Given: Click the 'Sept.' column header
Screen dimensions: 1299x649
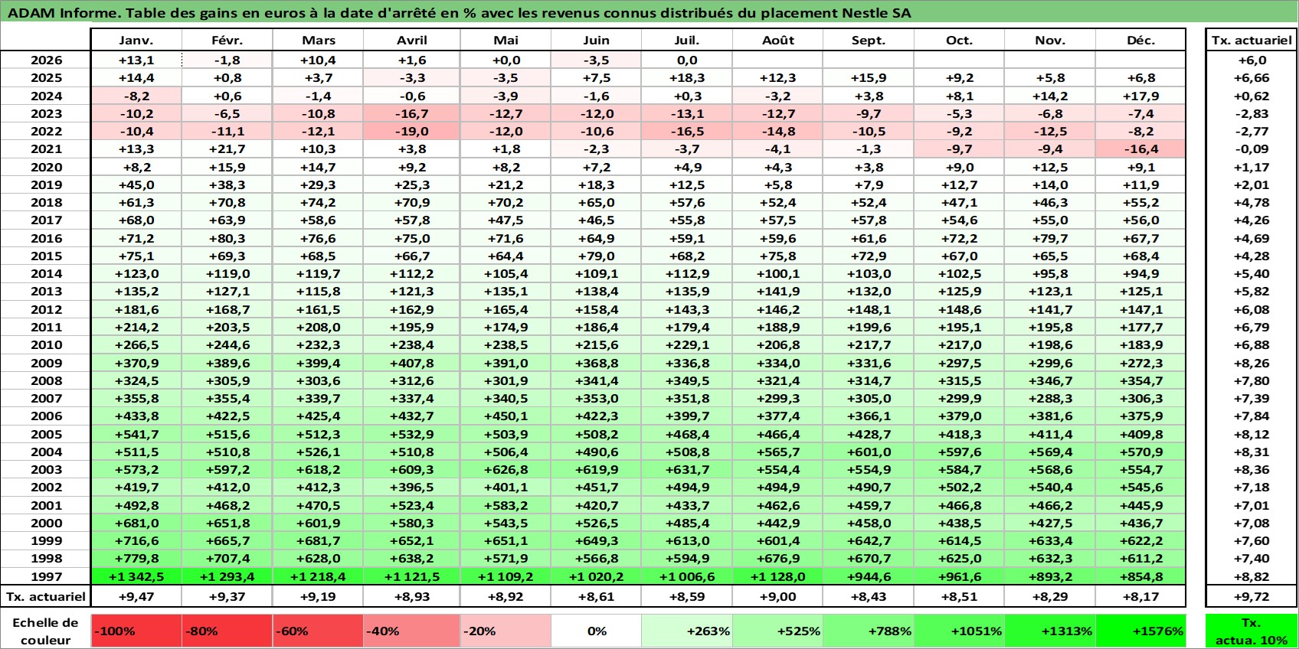Looking at the screenshot, I should pos(869,41).
